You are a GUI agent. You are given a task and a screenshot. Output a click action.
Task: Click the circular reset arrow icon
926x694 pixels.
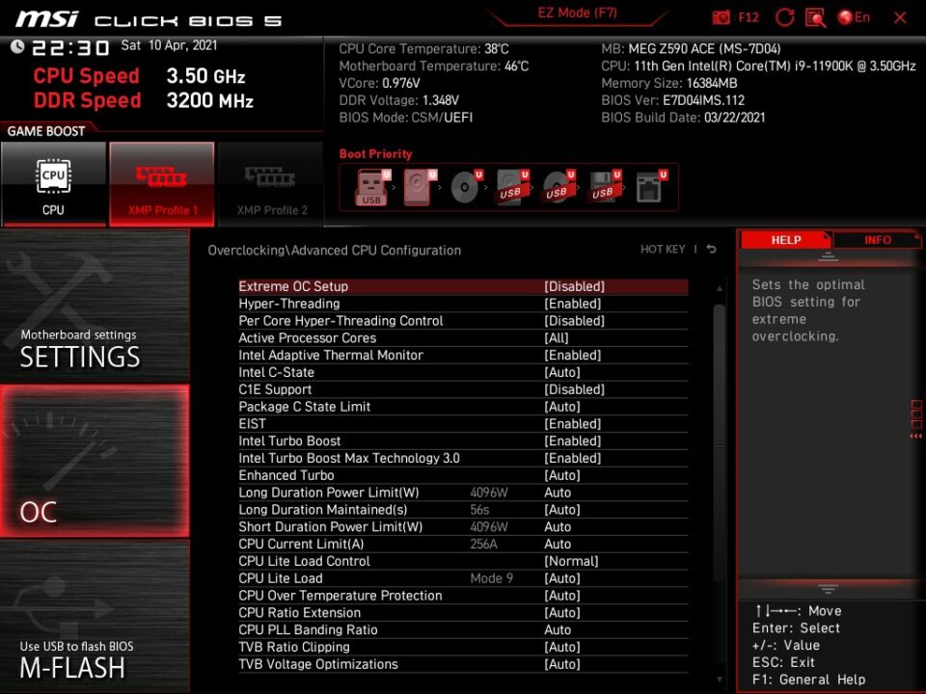[x=785, y=17]
